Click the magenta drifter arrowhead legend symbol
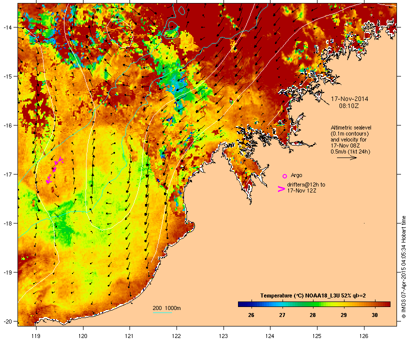Image resolution: width=410 pixels, height=340 pixels. click(x=281, y=189)
